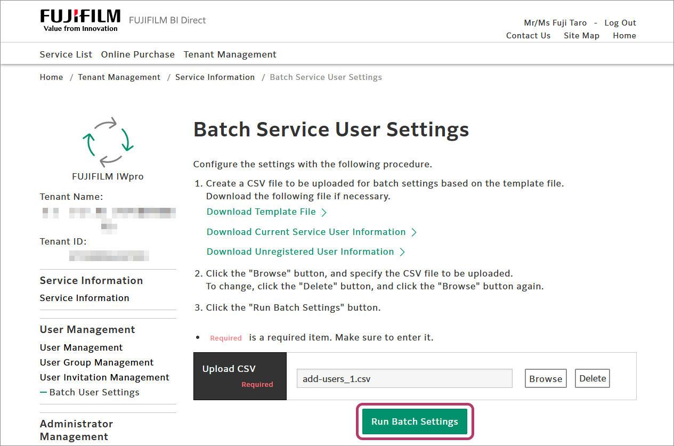The image size is (674, 446).
Task: Download Current Service User Information
Action: (306, 232)
